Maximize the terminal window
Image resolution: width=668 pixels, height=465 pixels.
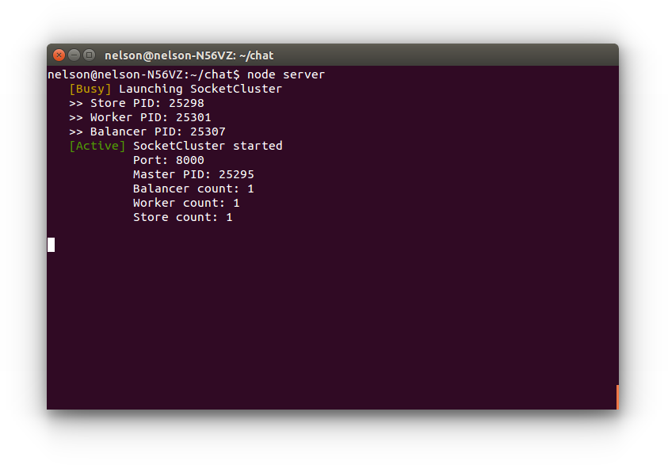[89, 55]
